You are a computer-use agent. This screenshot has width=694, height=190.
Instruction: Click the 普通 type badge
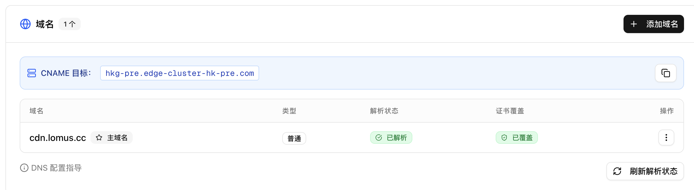pyautogui.click(x=294, y=138)
